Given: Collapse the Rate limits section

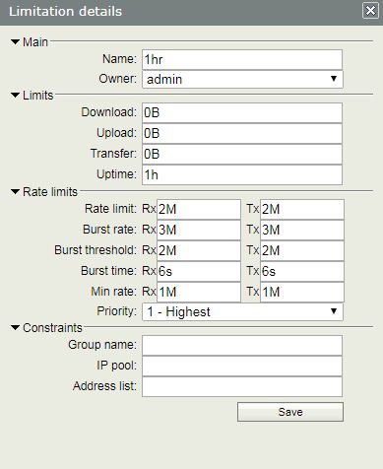Looking at the screenshot, I should [15, 192].
